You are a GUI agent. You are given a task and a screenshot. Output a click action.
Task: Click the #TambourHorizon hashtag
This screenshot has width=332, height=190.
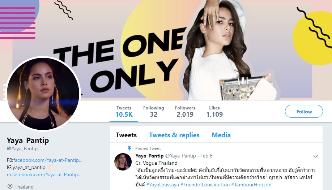click(251, 185)
